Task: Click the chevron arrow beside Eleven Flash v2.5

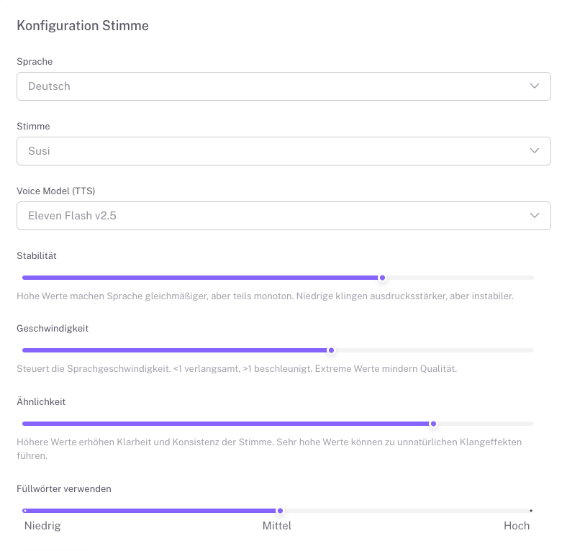Action: [x=535, y=216]
